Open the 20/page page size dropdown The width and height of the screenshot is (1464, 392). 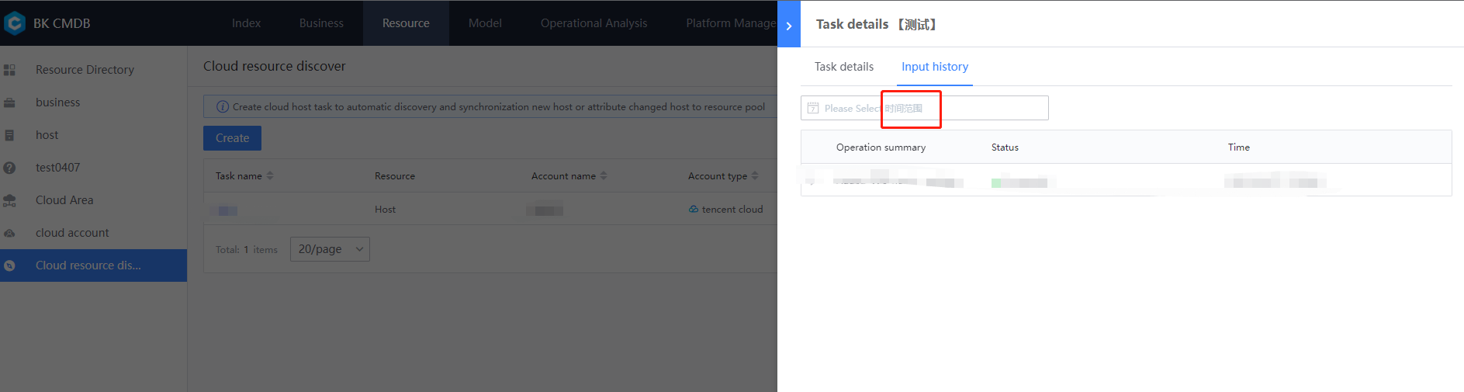(330, 249)
